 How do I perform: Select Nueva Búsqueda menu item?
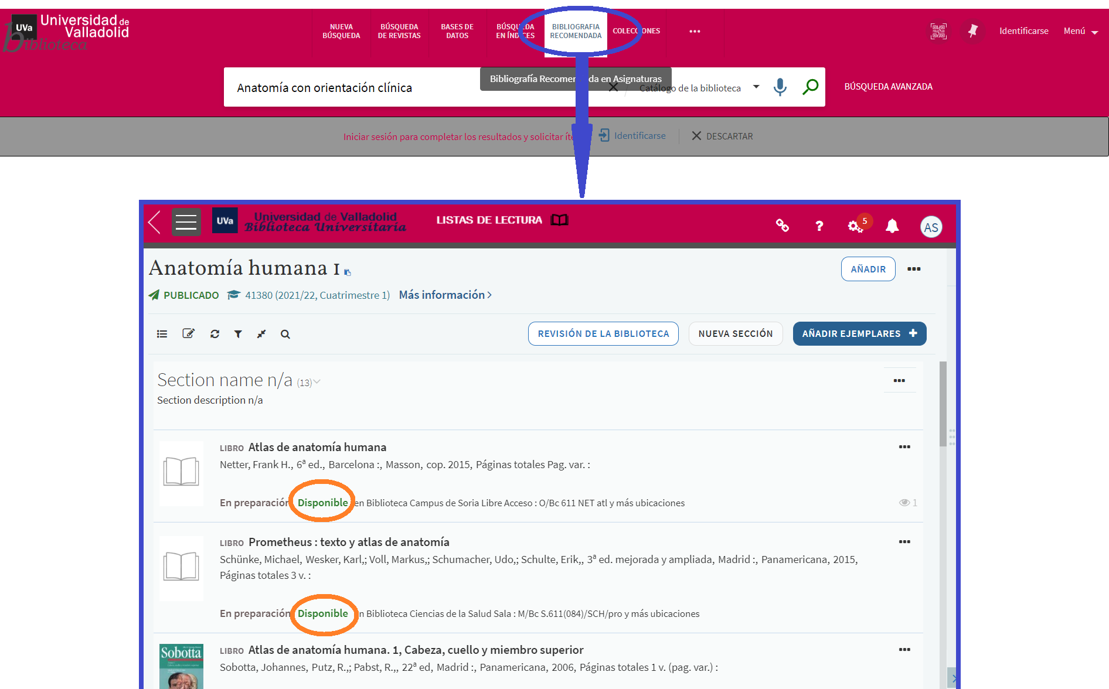click(341, 31)
